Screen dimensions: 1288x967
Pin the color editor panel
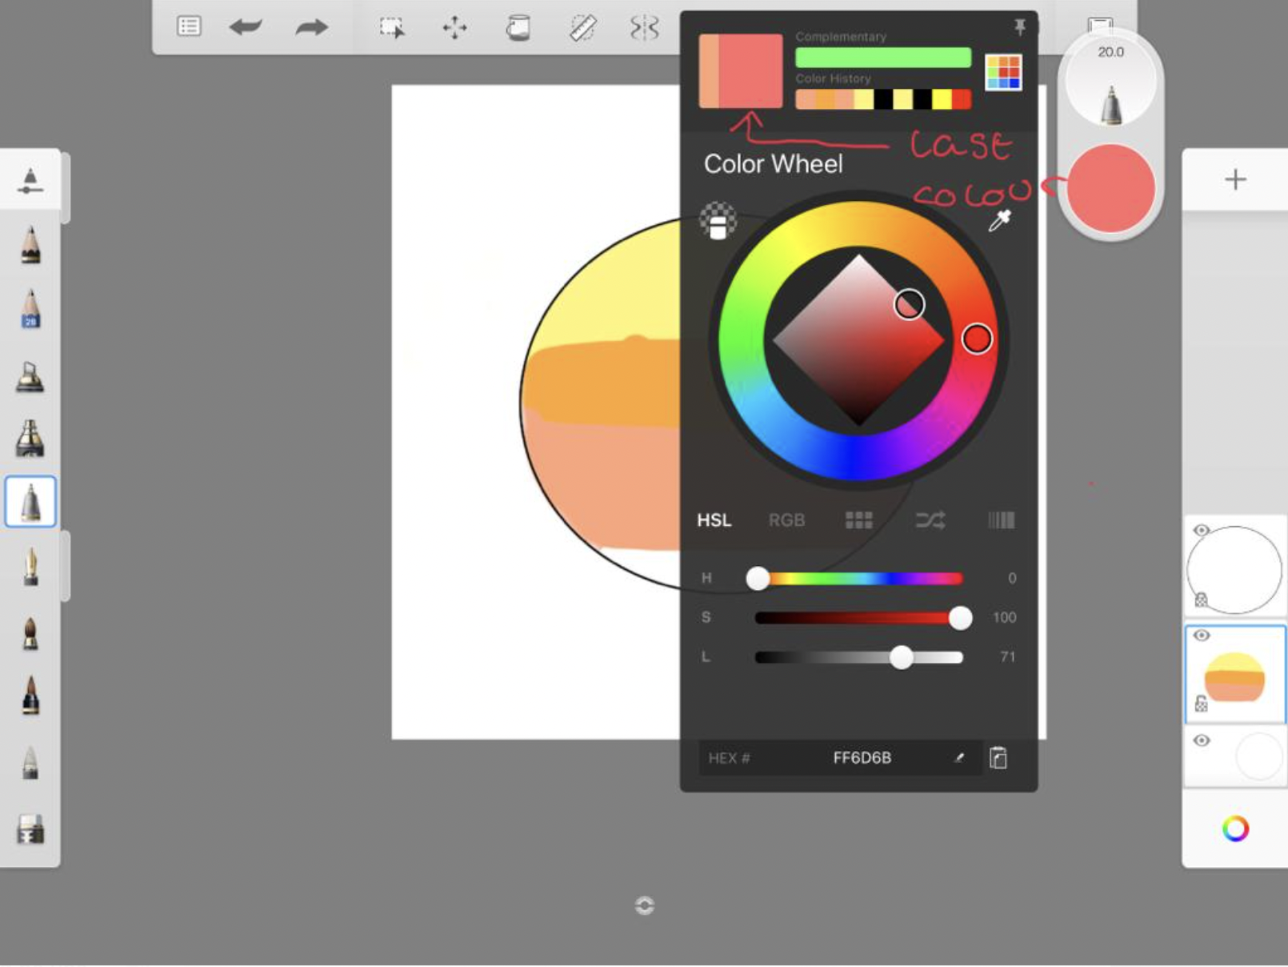pyautogui.click(x=1020, y=28)
